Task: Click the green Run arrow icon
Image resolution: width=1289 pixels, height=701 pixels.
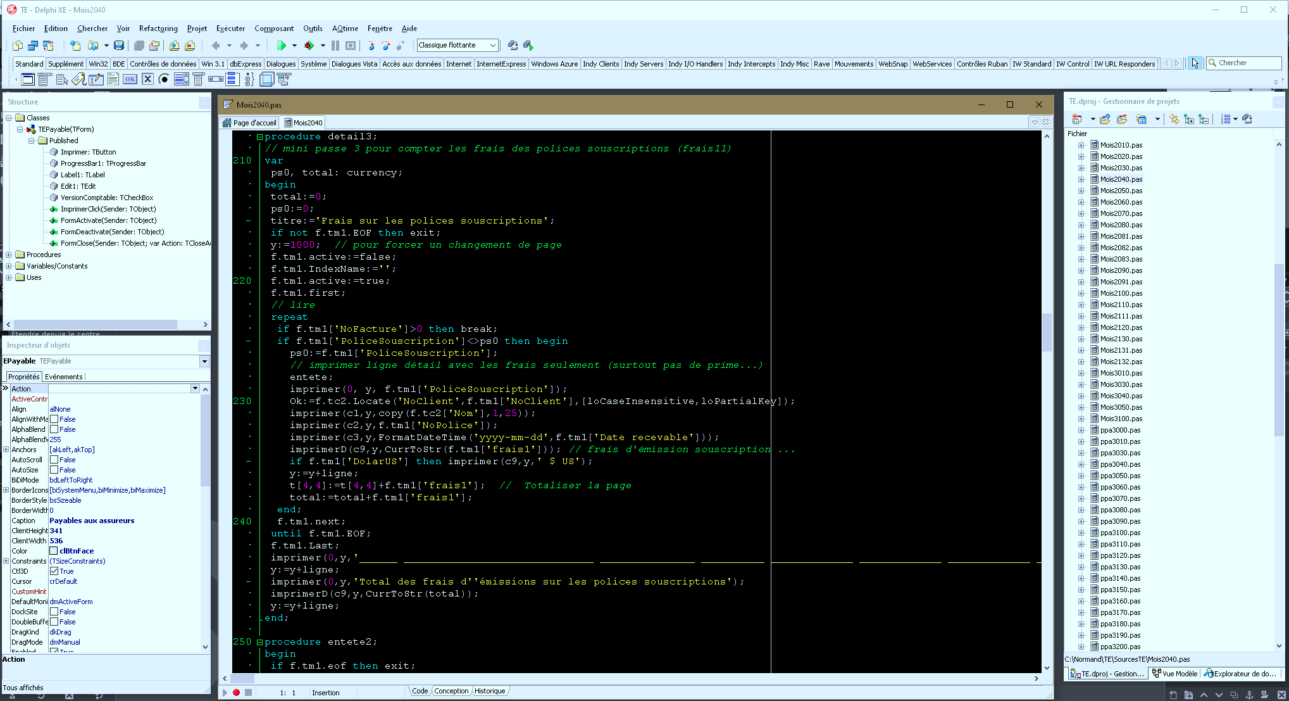Action: click(x=281, y=46)
